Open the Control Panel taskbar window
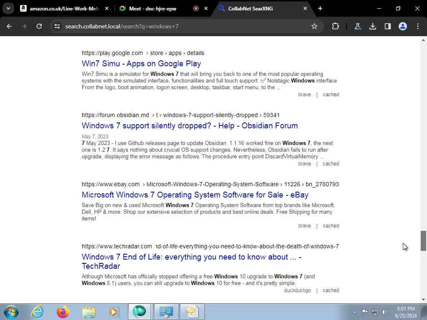 pos(166,312)
